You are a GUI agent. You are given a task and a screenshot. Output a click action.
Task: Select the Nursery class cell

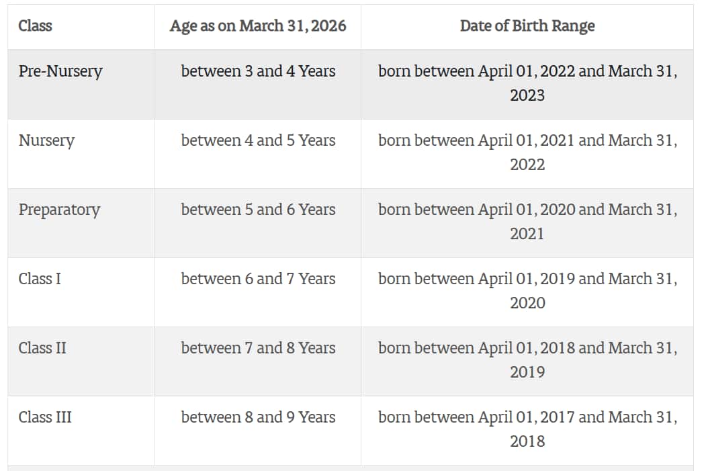pos(46,140)
